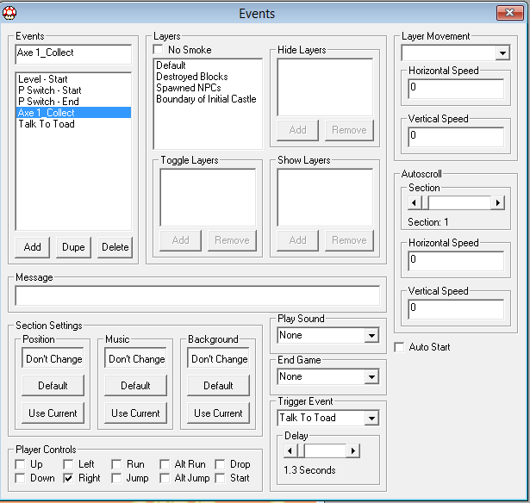Enable the No Smoke checkbox
This screenshot has height=503, width=530.
pos(158,50)
